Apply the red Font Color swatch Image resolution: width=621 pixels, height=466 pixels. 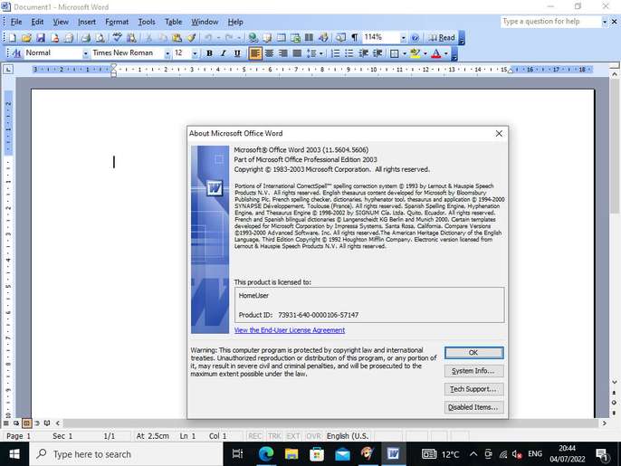pyautogui.click(x=436, y=53)
